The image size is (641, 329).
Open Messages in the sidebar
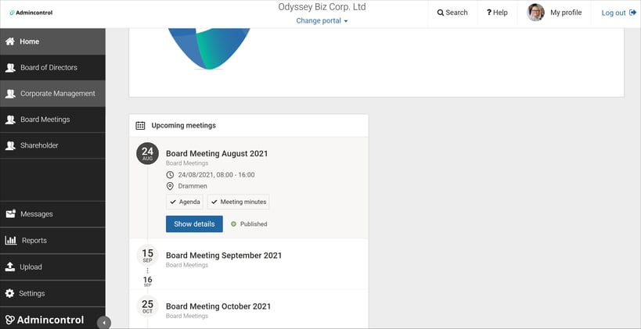[x=52, y=214]
